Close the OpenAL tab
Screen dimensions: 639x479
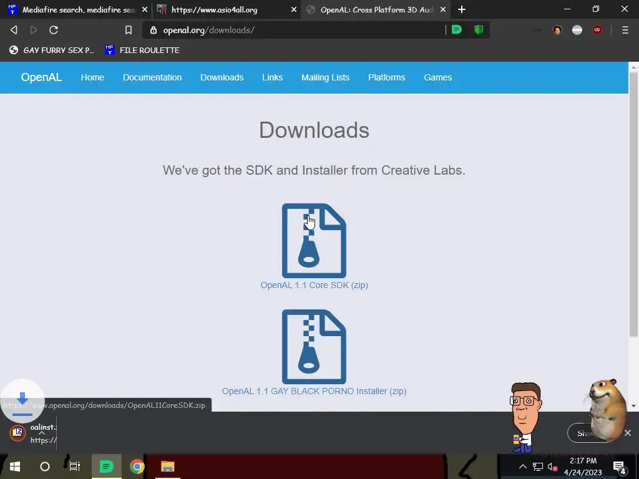(443, 9)
